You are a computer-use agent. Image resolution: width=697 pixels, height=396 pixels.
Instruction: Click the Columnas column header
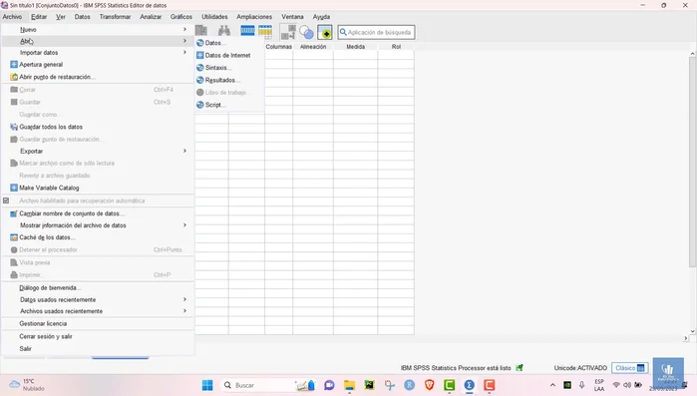279,47
